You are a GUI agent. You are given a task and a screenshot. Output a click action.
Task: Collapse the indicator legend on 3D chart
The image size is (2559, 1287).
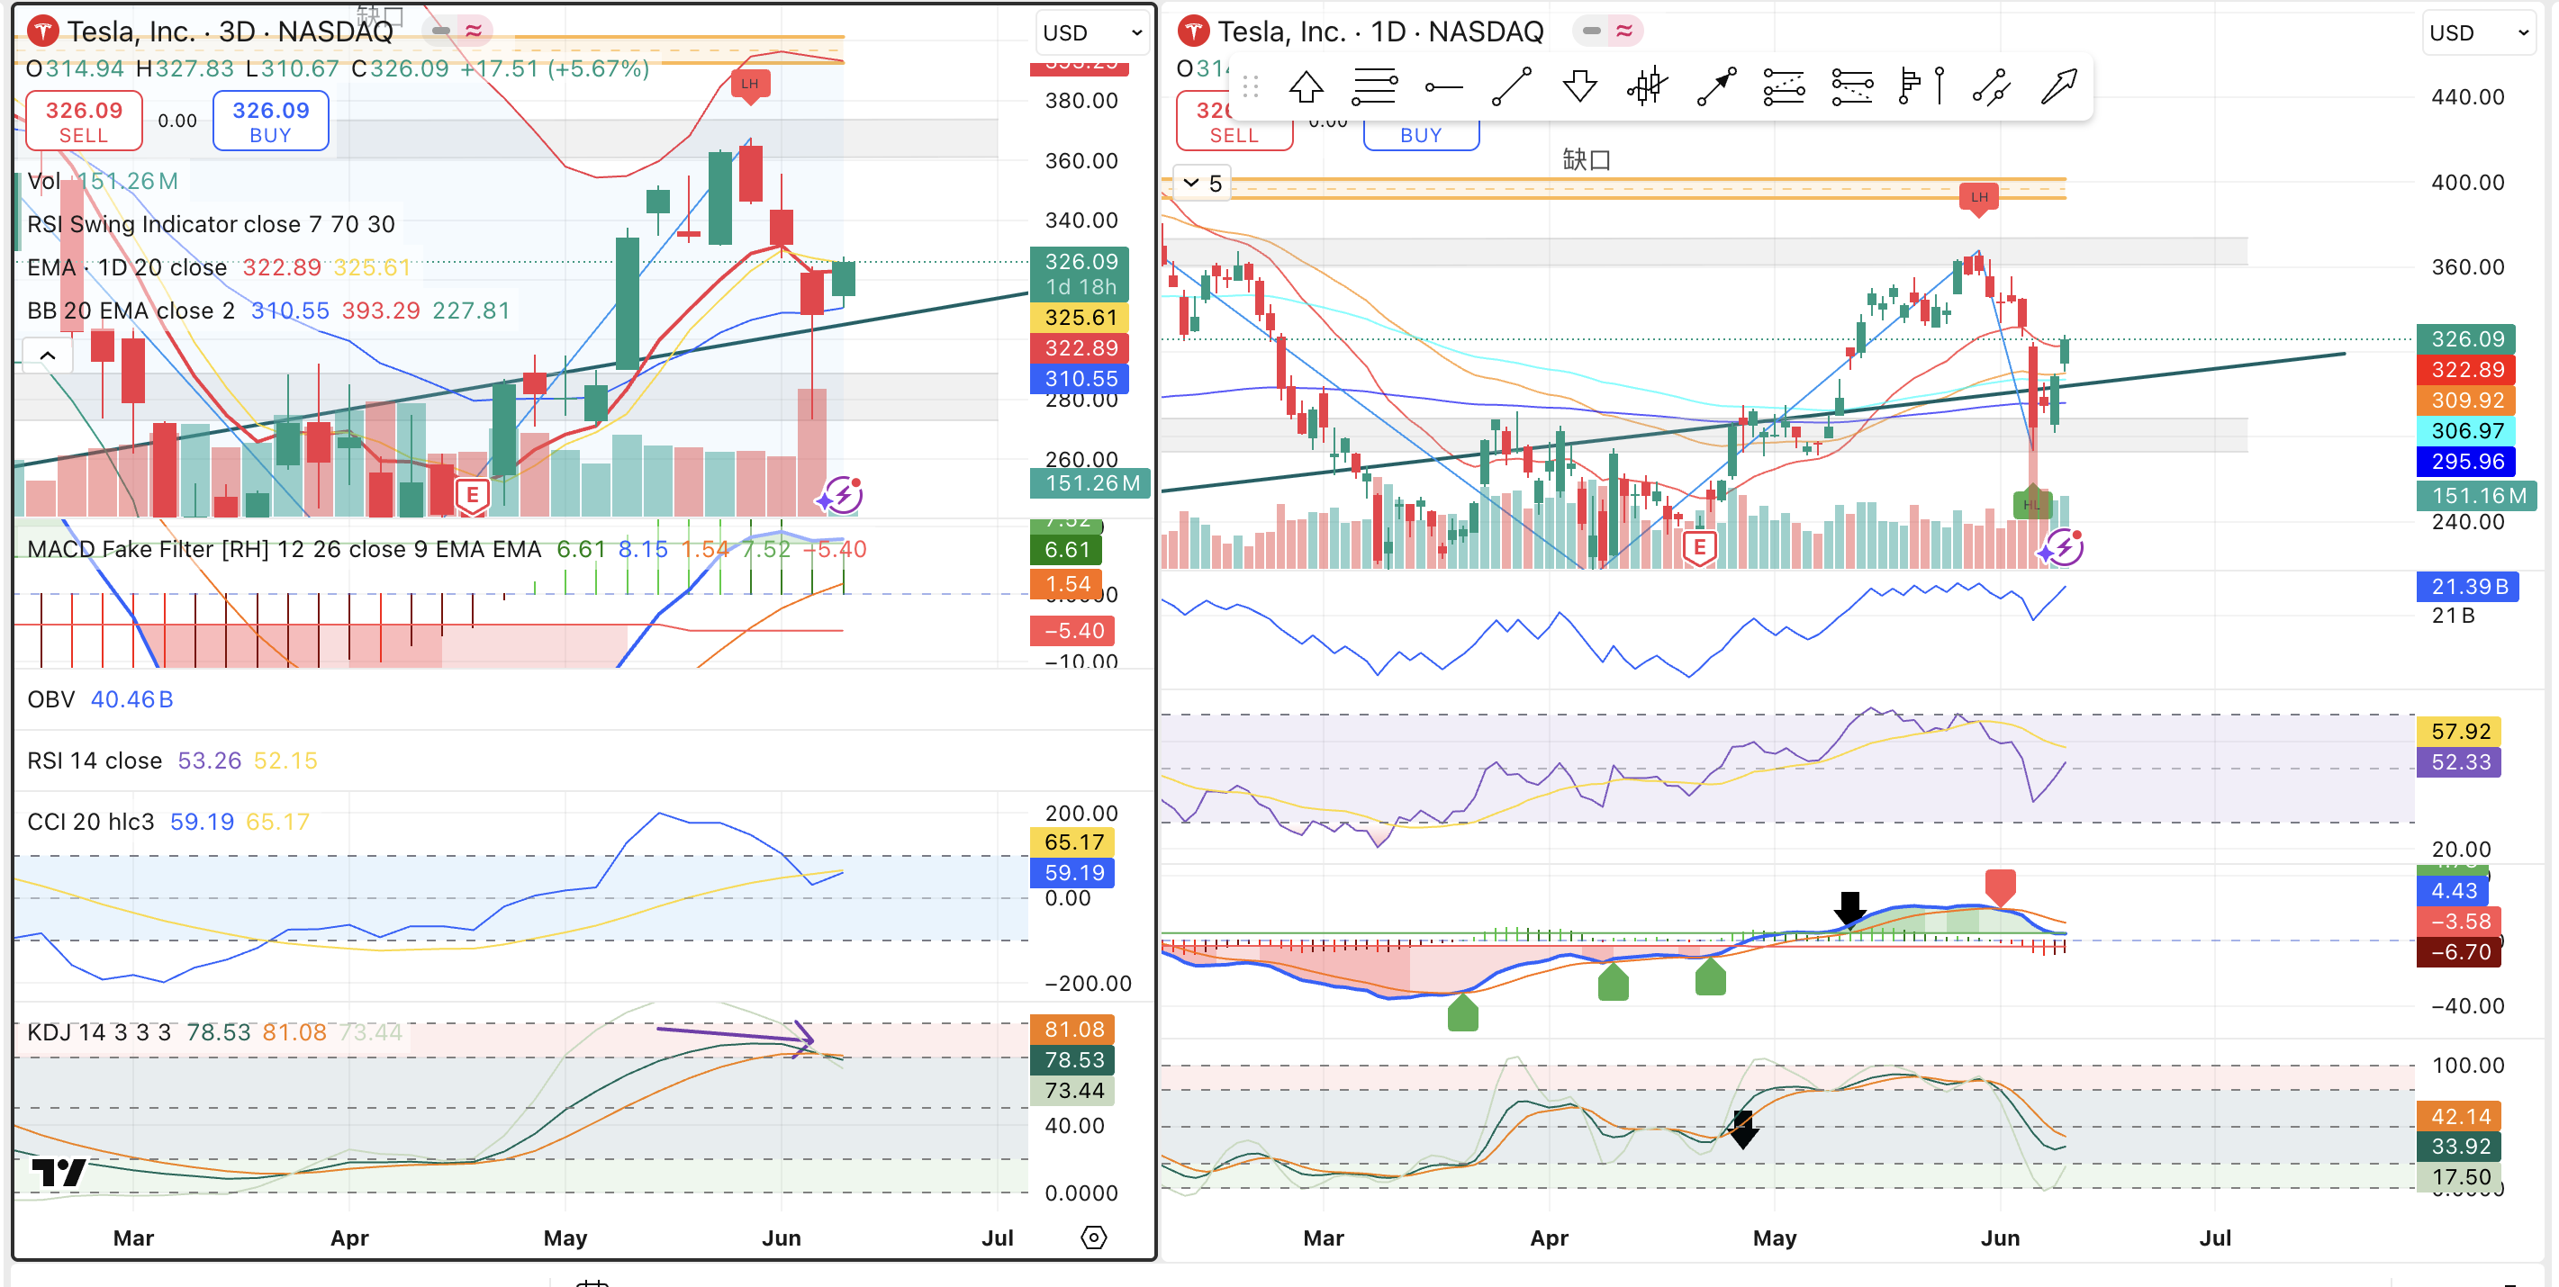48,355
